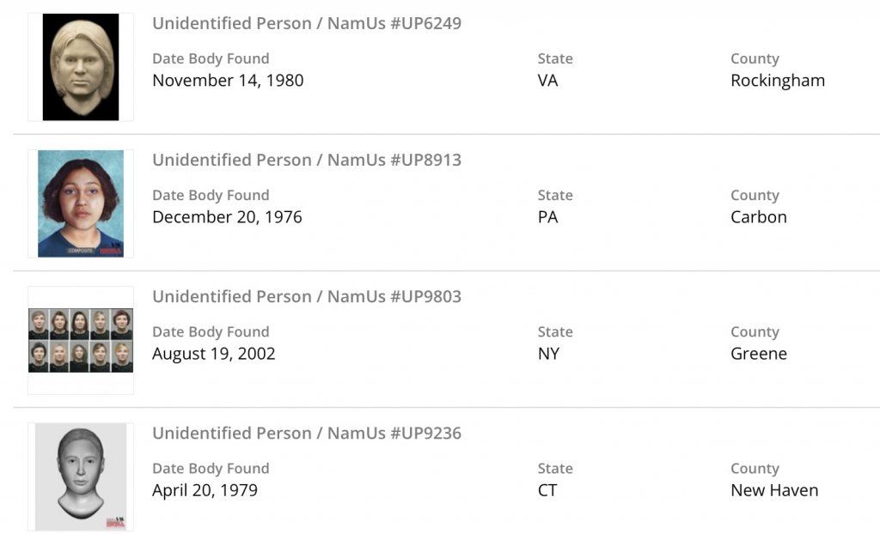880x534 pixels.
Task: Open Unidentified Person NamUs #UP8913 record
Action: tap(307, 160)
